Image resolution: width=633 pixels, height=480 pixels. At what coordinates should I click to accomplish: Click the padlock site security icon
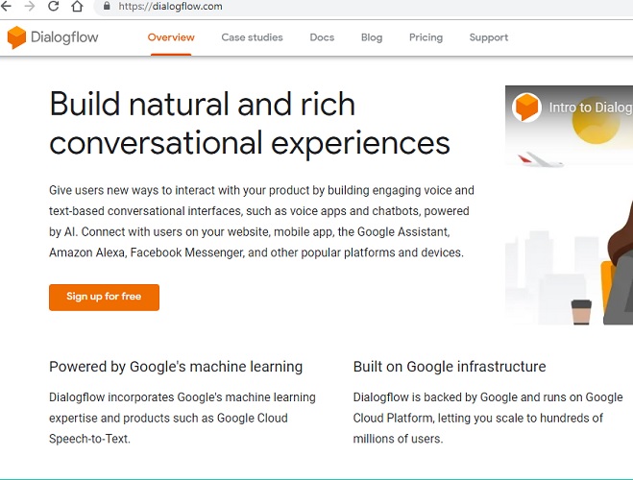point(107,6)
